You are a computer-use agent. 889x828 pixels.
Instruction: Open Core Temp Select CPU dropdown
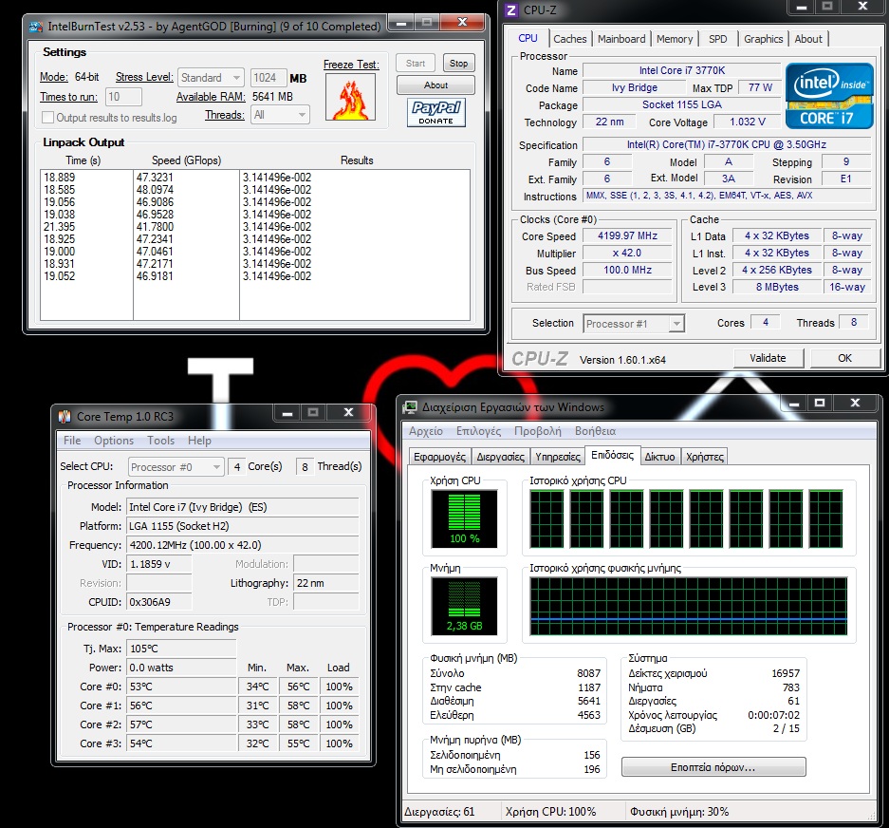(176, 467)
